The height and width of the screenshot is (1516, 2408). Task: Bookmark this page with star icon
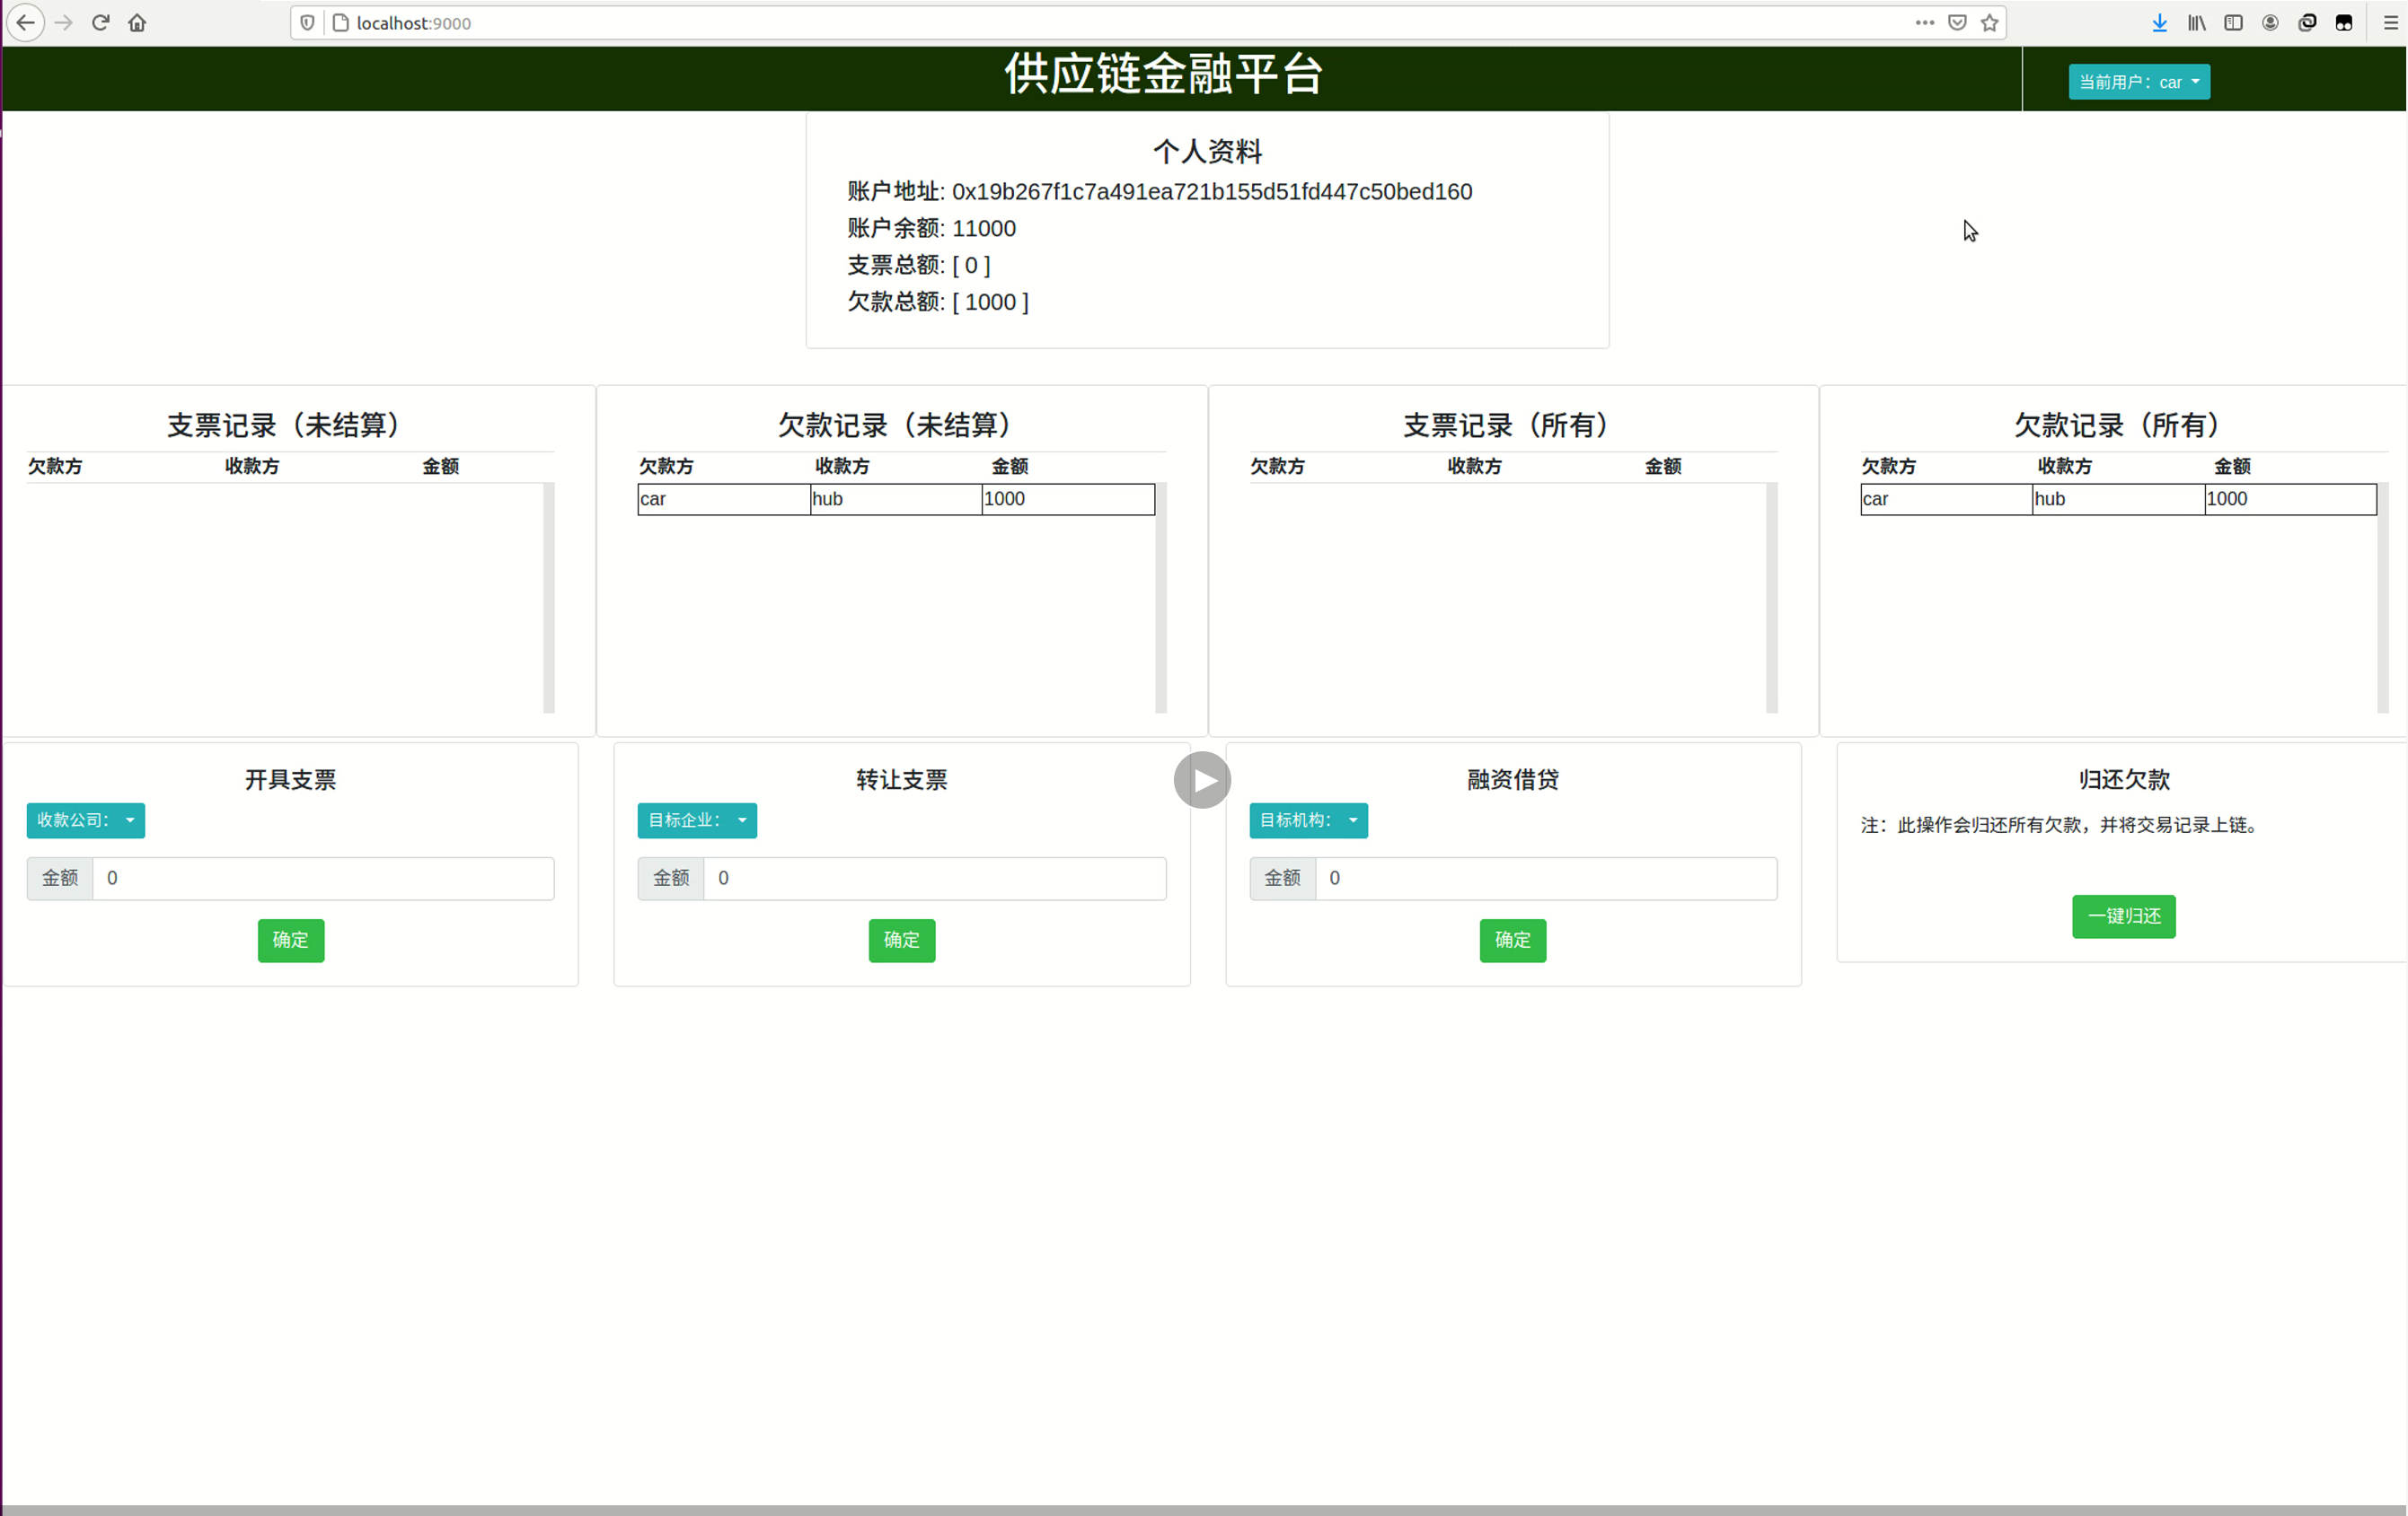point(1989,22)
